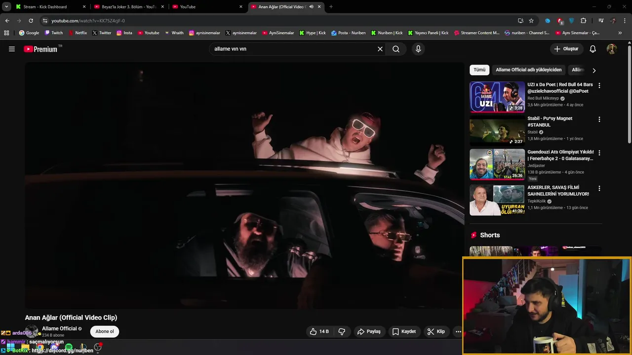The image size is (632, 355).
Task: Open the Red Bull Miksteyp channel name
Action: (543, 98)
